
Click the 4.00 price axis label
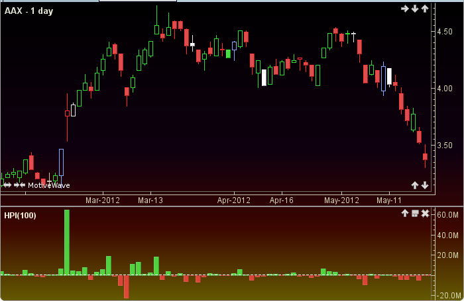(445, 89)
